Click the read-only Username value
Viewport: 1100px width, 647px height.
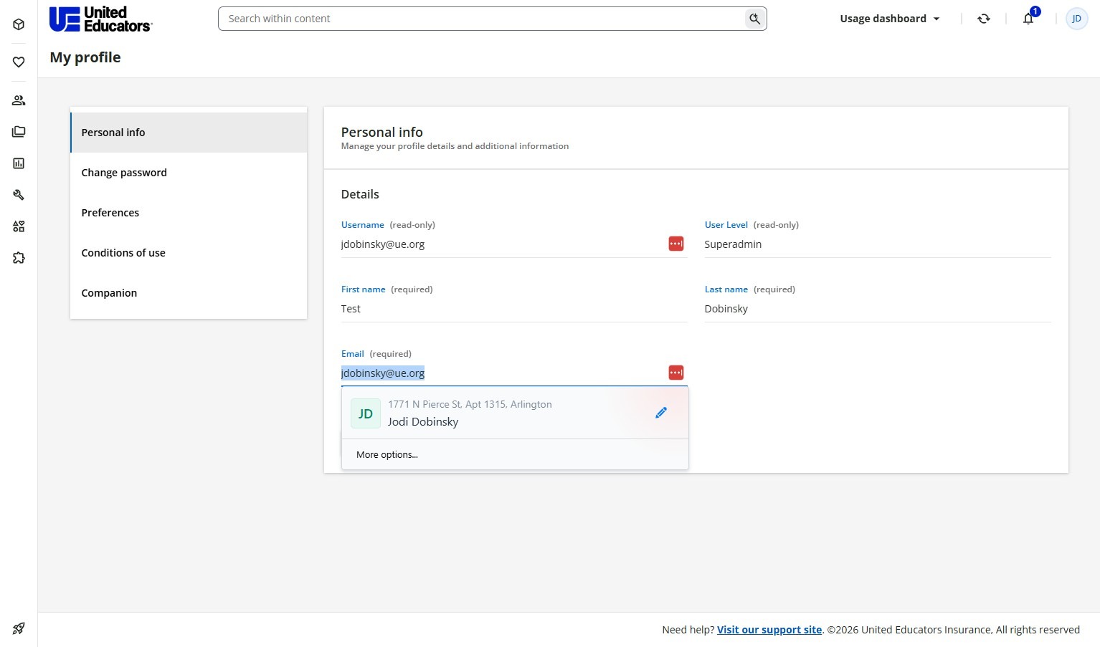click(x=383, y=244)
